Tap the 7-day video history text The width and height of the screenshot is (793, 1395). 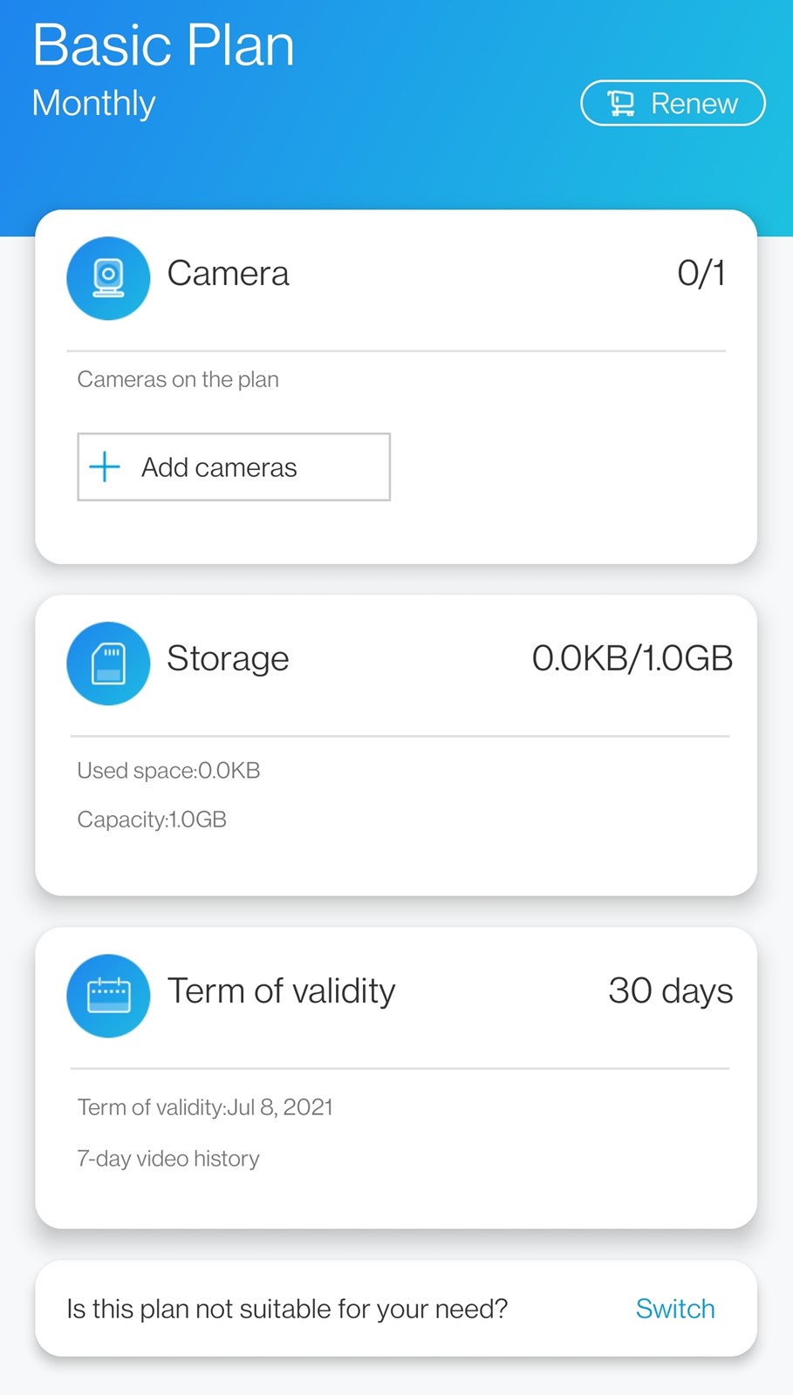click(168, 1159)
